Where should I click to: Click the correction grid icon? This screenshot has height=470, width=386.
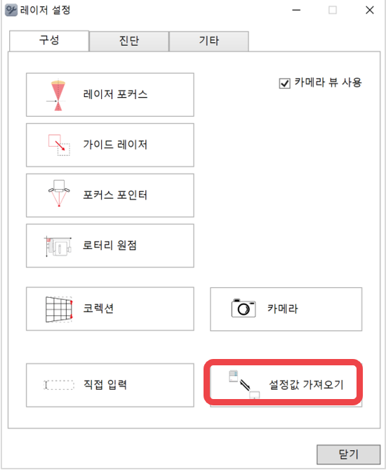pyautogui.click(x=59, y=309)
